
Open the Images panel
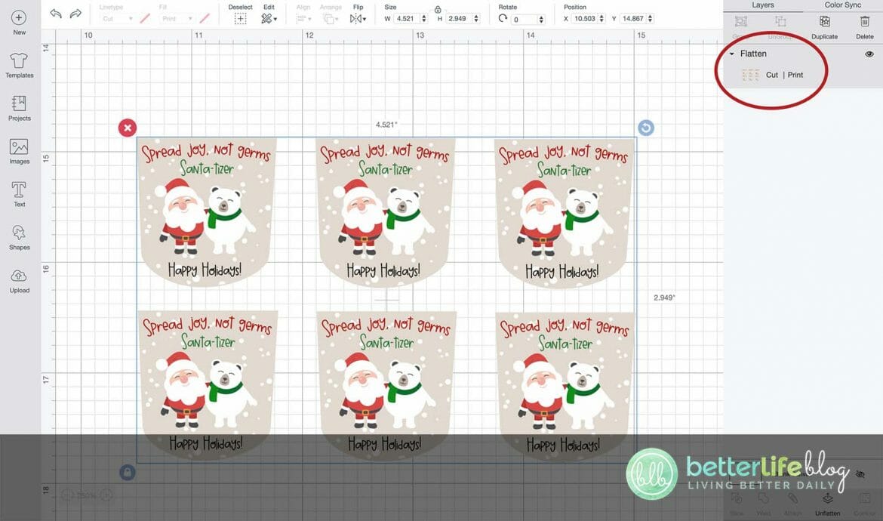click(18, 150)
